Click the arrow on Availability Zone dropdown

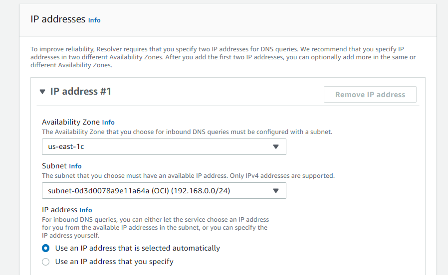(x=276, y=147)
